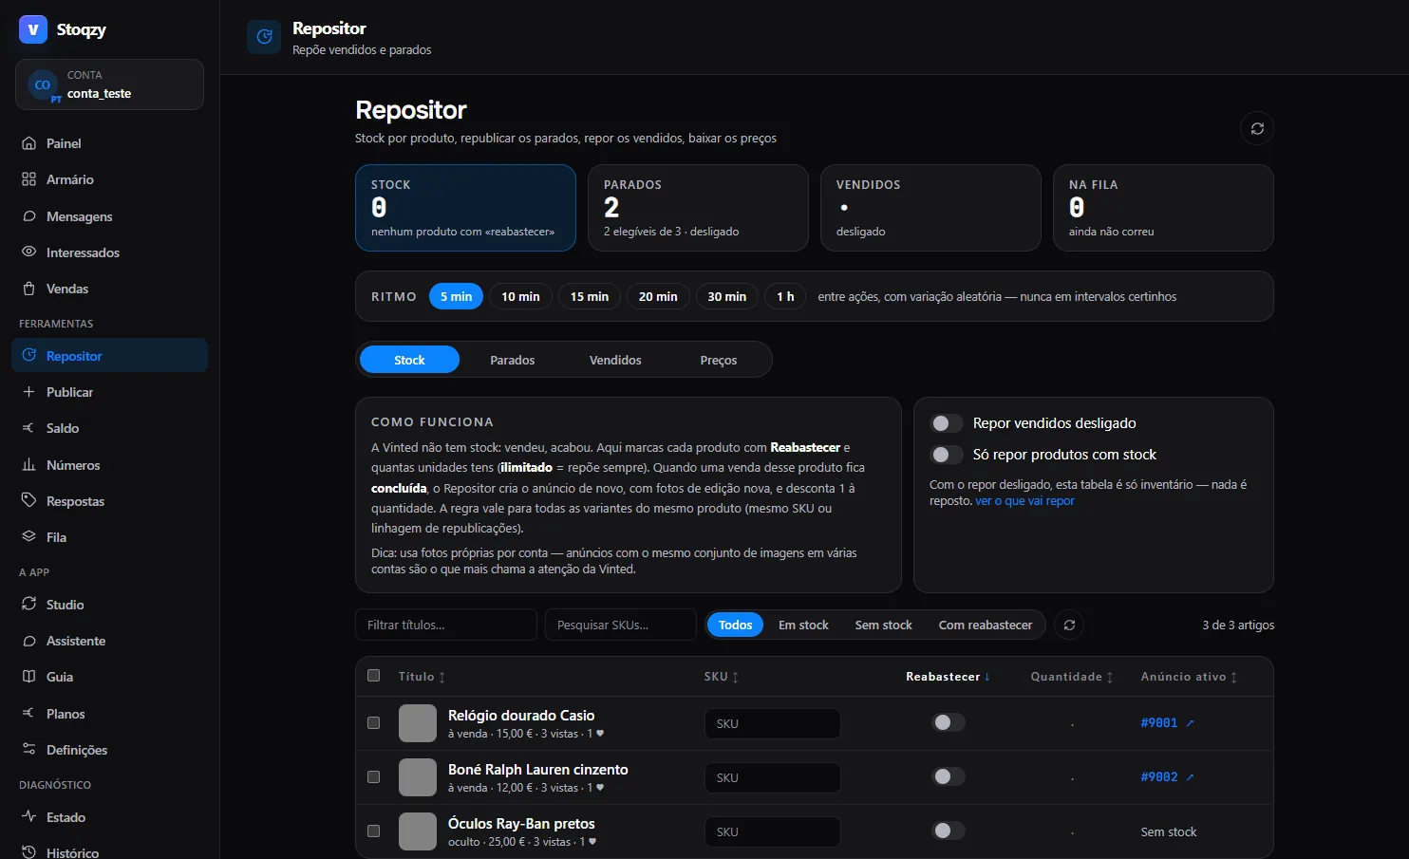The image size is (1409, 859).
Task: Tick the checkbox for Óculos Ray-Ban pretos
Action: (373, 831)
